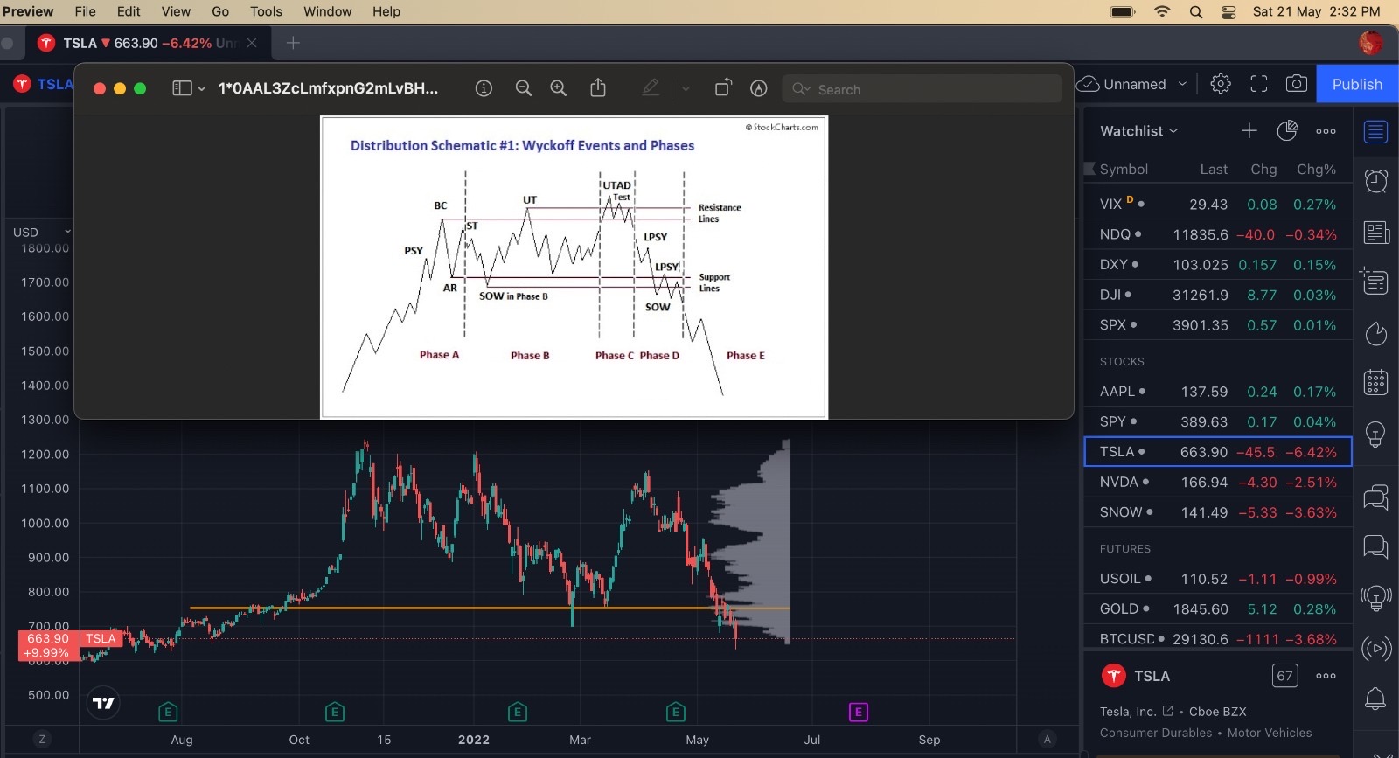This screenshot has width=1399, height=758.
Task: Add a symbol to the watchlist
Action: coord(1249,130)
